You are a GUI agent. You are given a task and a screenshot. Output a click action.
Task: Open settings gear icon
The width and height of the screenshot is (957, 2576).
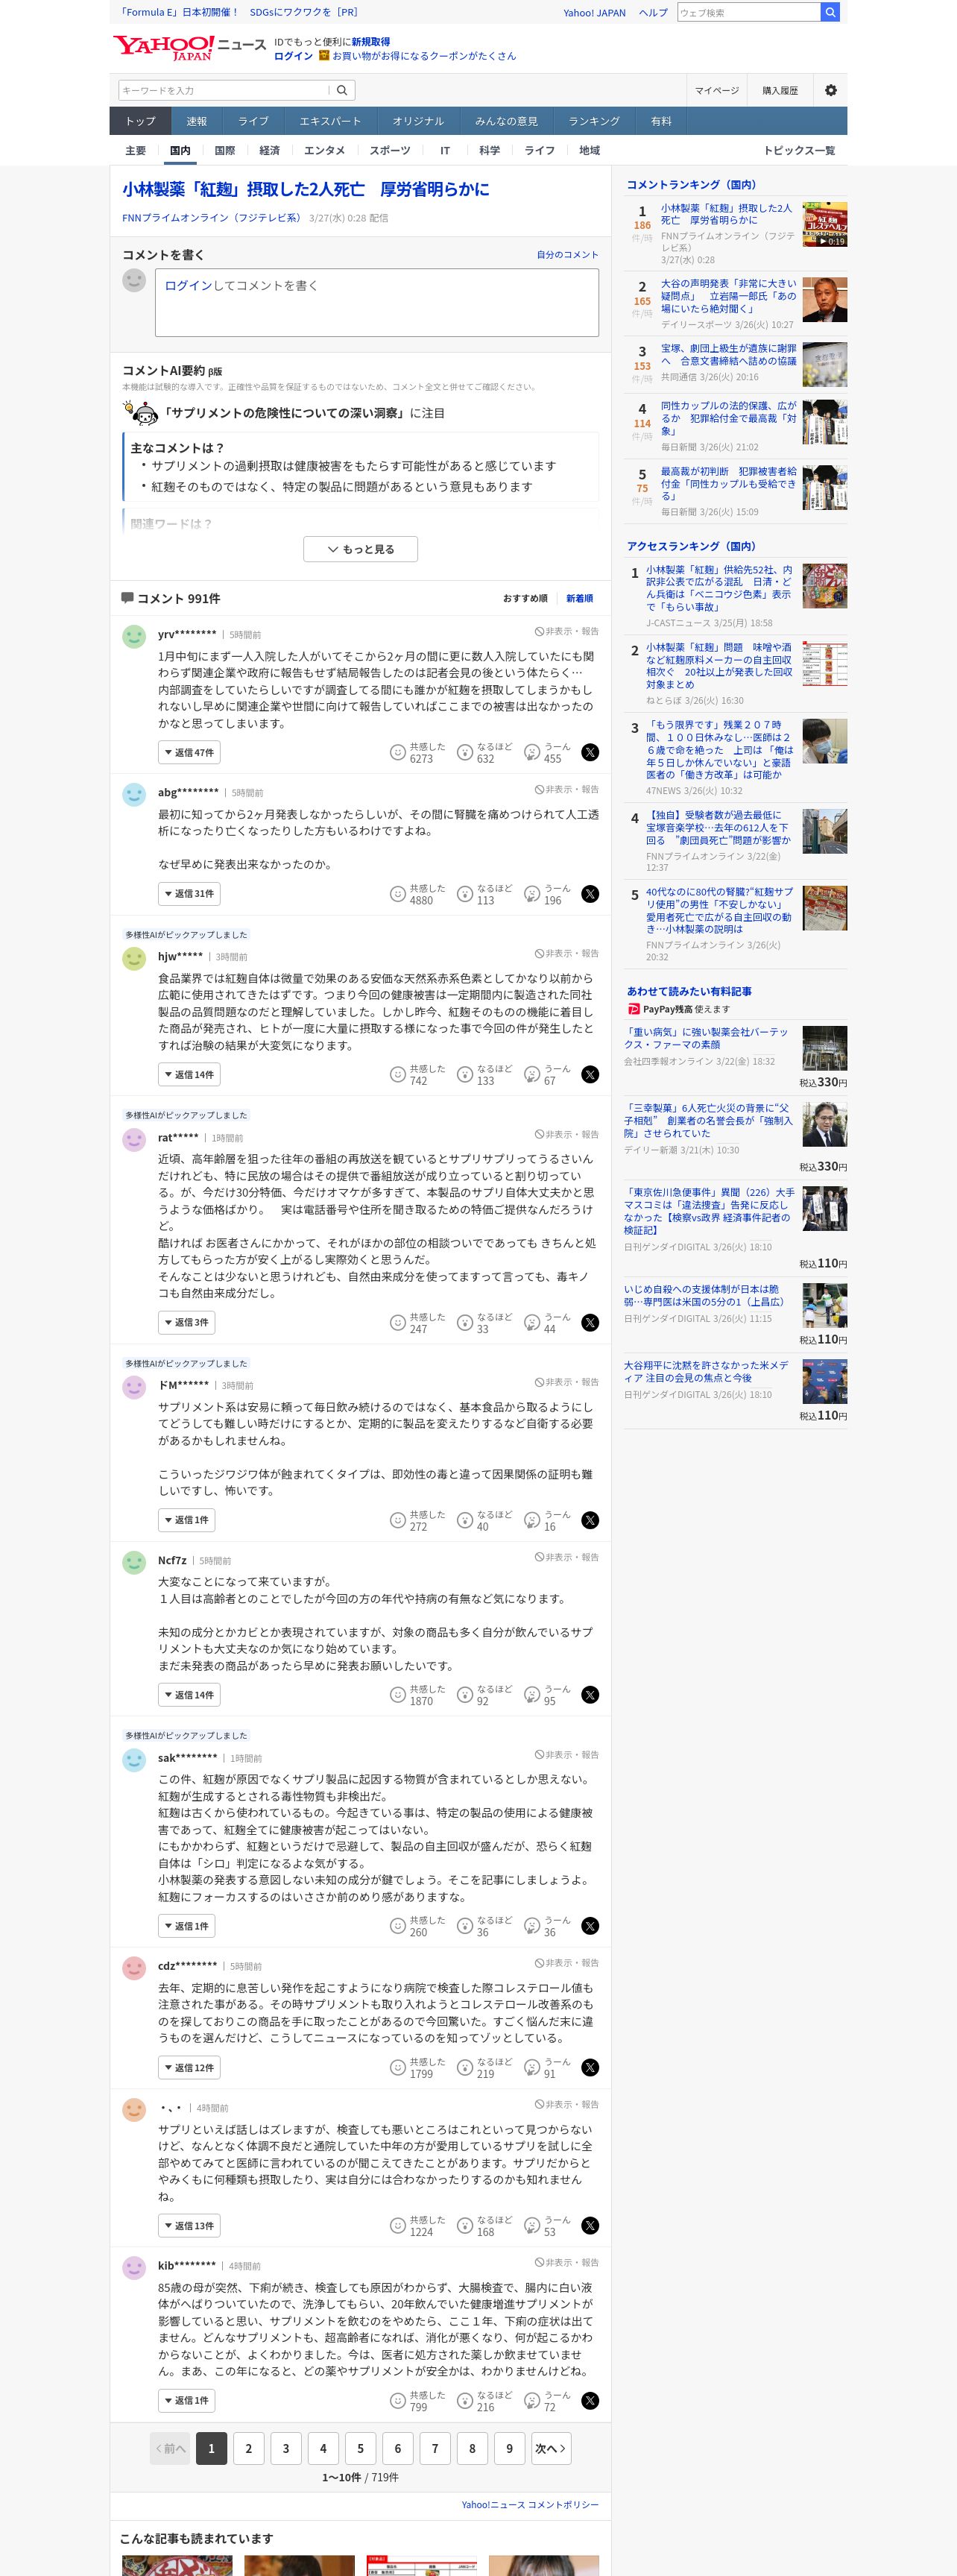830,90
